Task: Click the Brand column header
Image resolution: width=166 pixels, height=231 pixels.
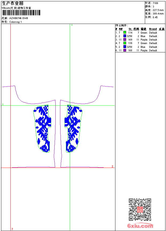Action: point(153,29)
